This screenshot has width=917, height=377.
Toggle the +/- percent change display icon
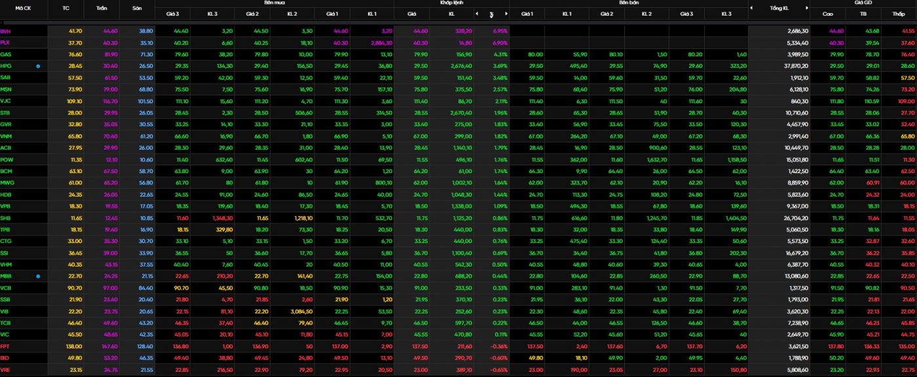(x=491, y=14)
